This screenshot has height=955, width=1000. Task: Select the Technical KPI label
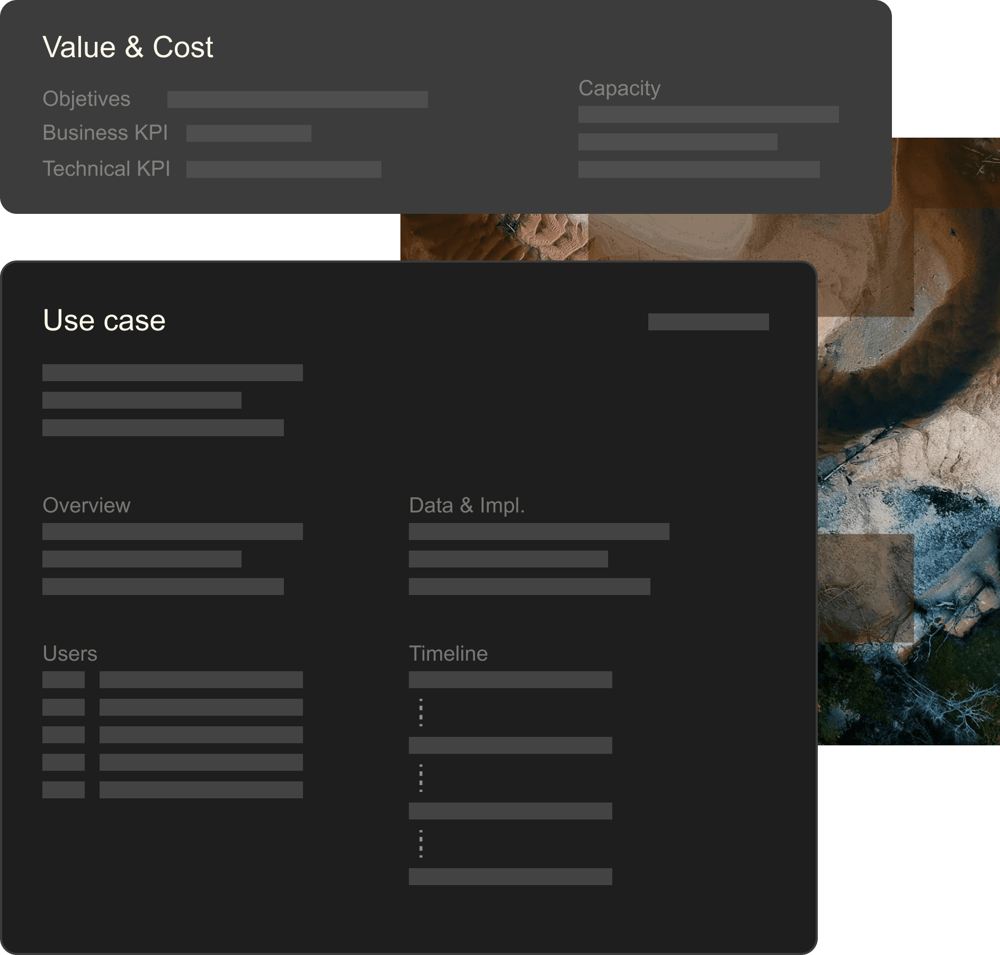click(x=106, y=169)
